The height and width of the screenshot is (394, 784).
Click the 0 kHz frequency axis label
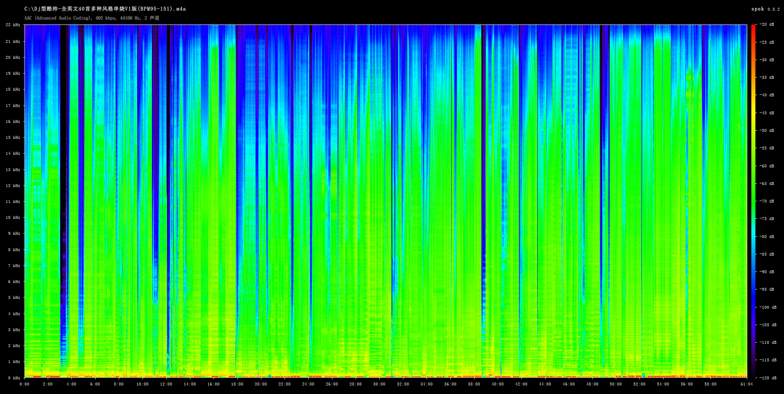coord(14,378)
